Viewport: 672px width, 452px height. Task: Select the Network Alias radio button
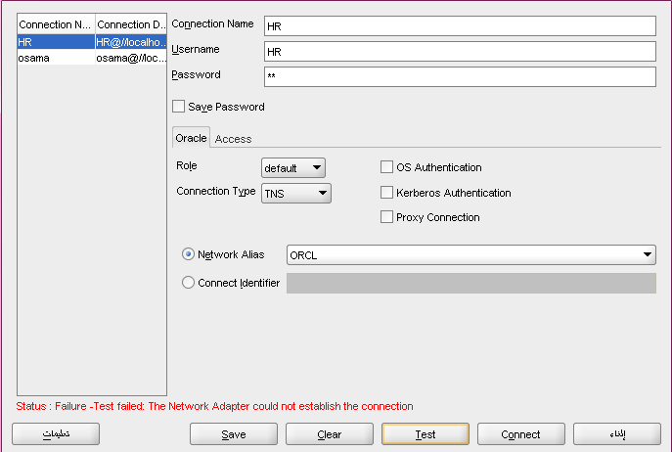click(x=189, y=254)
